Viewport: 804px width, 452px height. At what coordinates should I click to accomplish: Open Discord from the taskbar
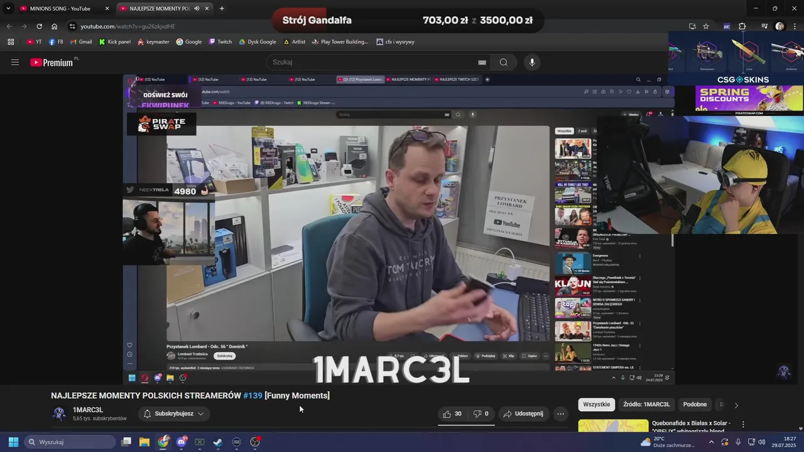click(x=182, y=442)
